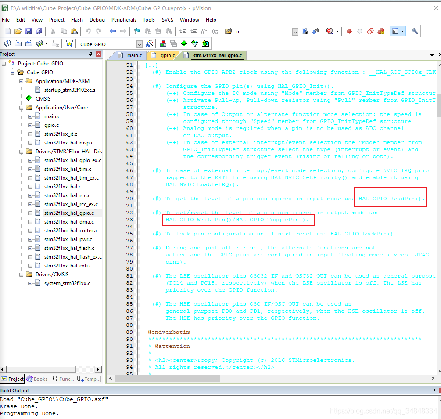Viewport: 441px width, 419px height.
Task: Toggle the Project panel pin
Action: pos(90,54)
